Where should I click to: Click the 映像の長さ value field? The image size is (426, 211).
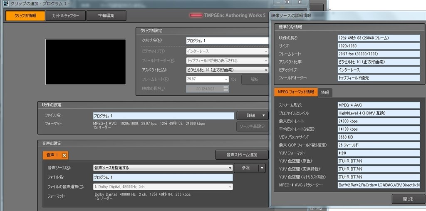coord(379,38)
